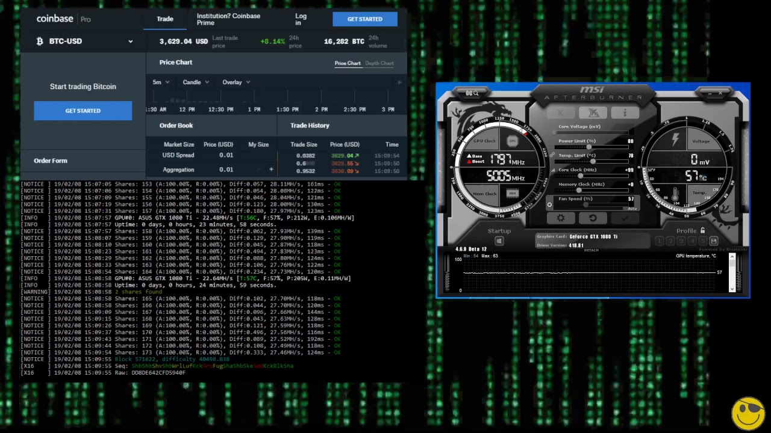Switch to Depth Chart tab
Viewport: 771px width, 433px height.
click(379, 63)
